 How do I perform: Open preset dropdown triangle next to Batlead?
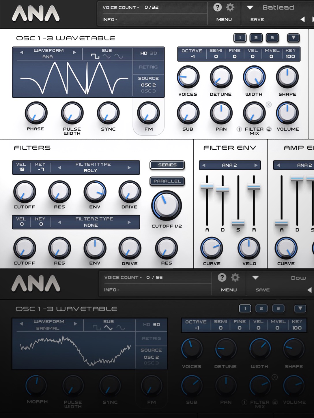pos(250,7)
